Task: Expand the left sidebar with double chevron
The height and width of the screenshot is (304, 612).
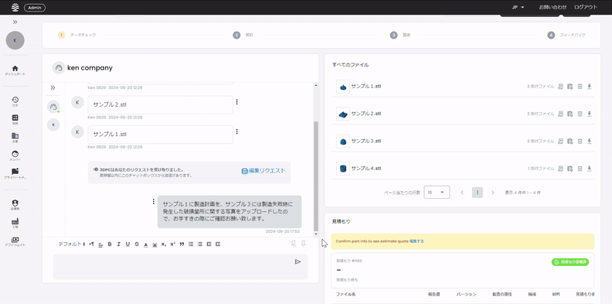Action: (x=15, y=22)
